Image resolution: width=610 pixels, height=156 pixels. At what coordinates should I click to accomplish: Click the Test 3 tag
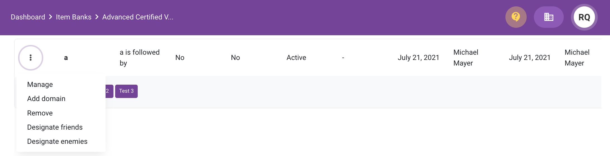[126, 91]
